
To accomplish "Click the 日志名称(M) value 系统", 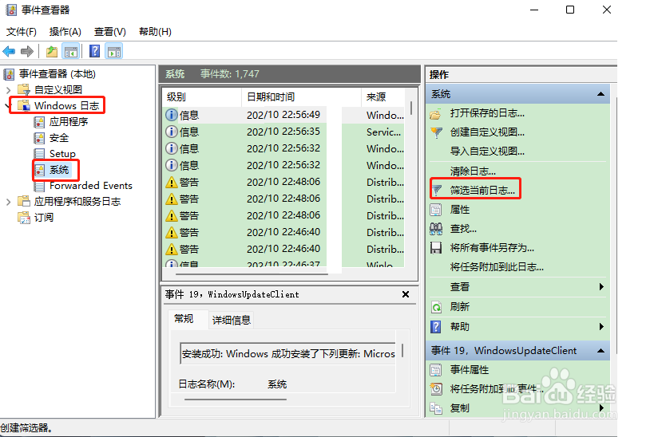I will coord(277,384).
